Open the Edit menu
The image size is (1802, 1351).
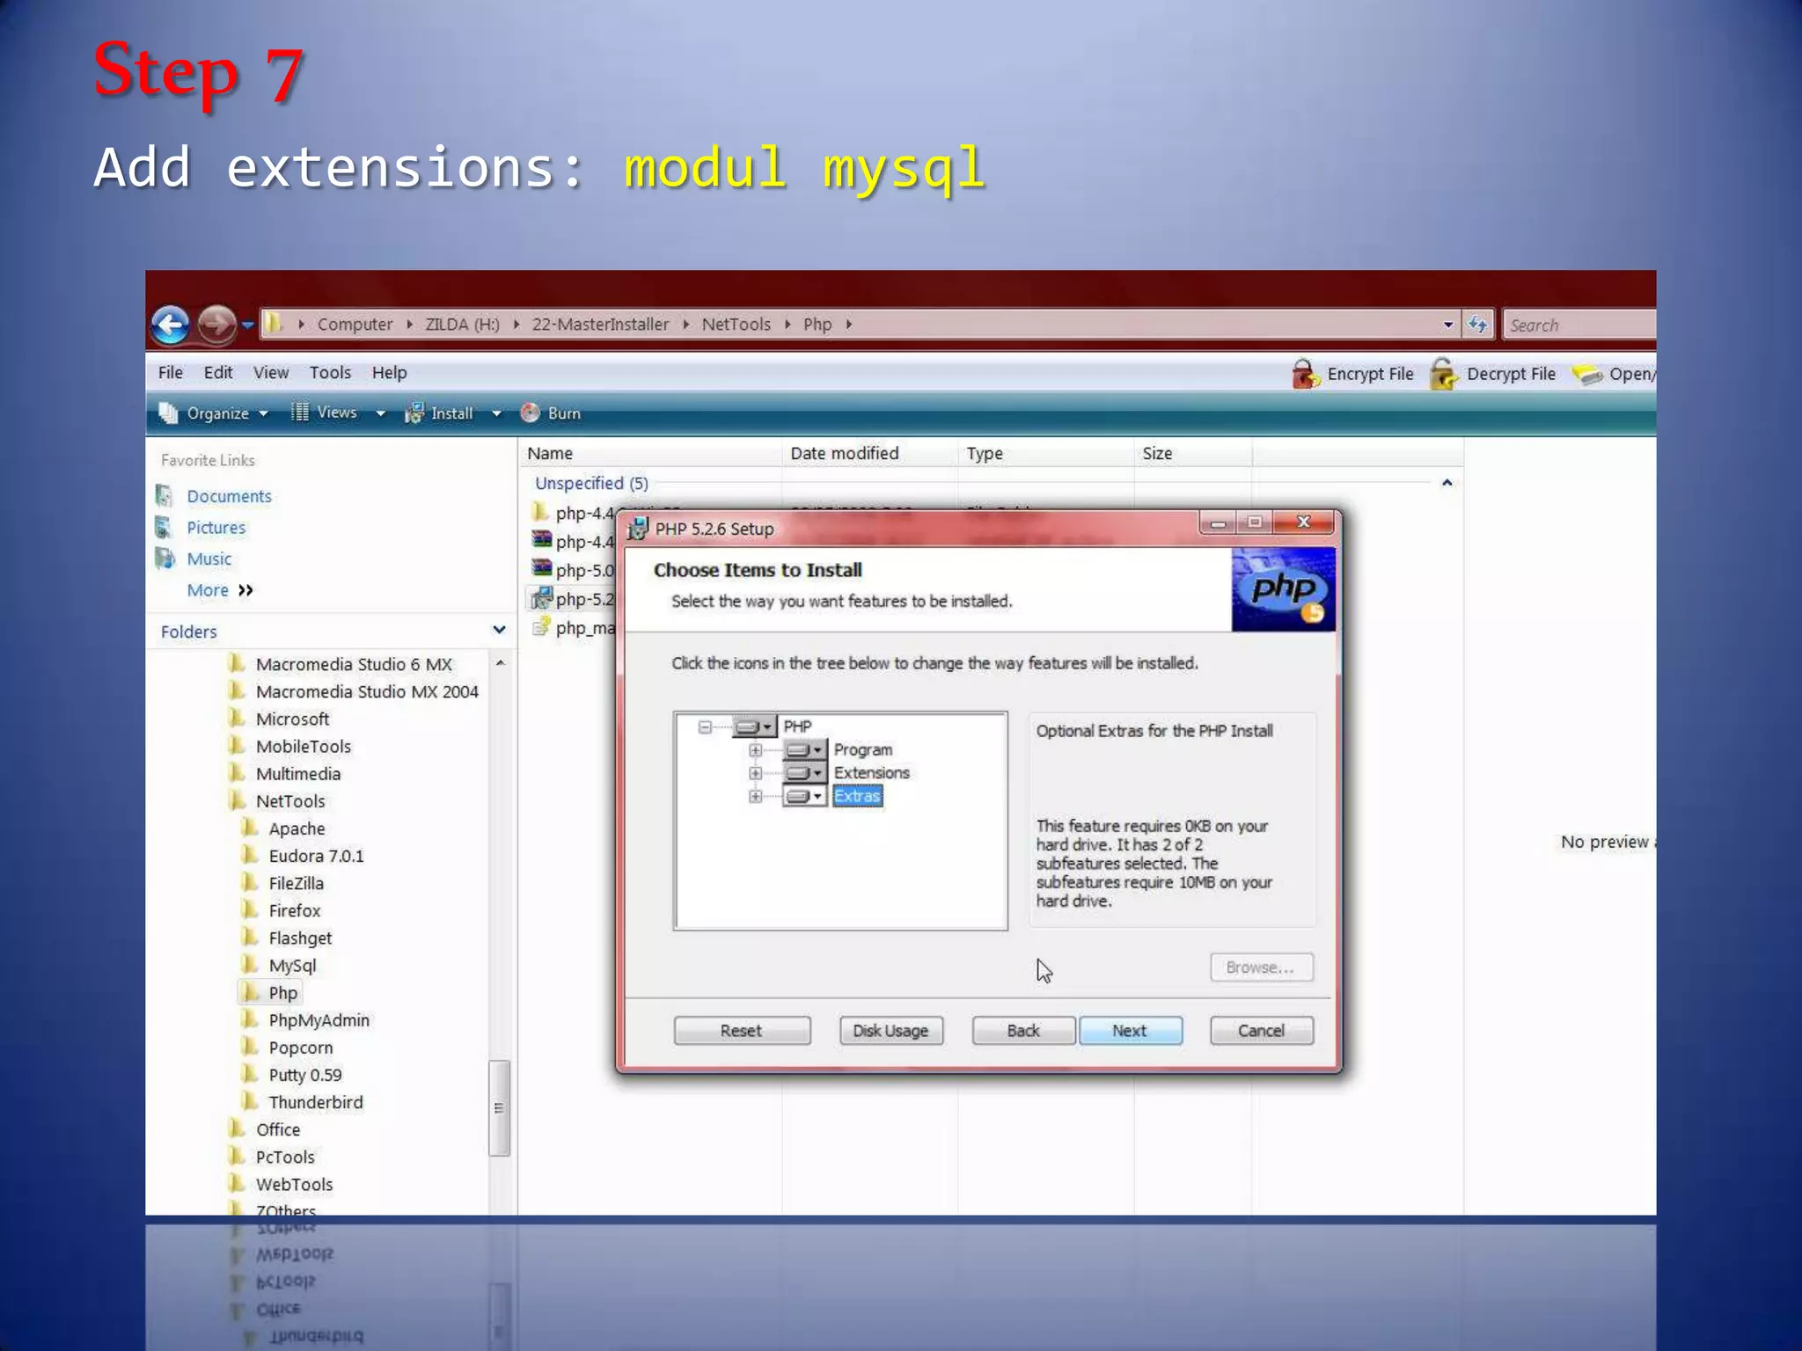[218, 372]
